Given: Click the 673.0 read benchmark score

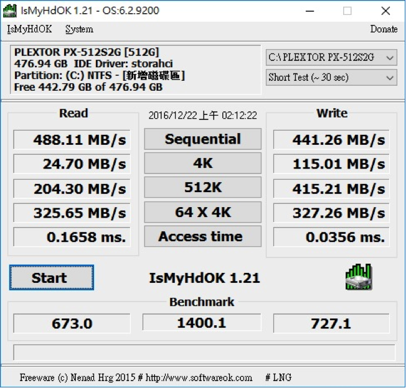Looking at the screenshot, I should (72, 323).
